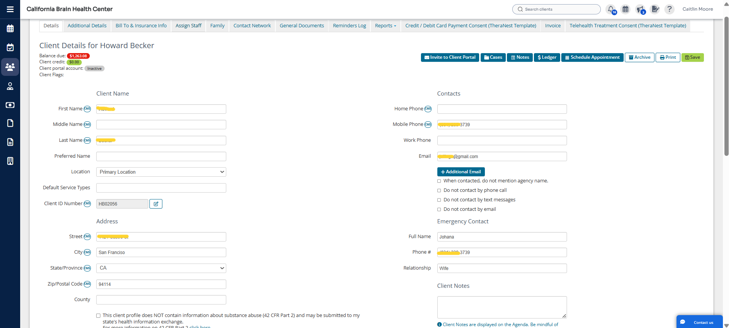Viewport: 729px width, 328px height.
Task: Archive this client
Action: point(640,58)
